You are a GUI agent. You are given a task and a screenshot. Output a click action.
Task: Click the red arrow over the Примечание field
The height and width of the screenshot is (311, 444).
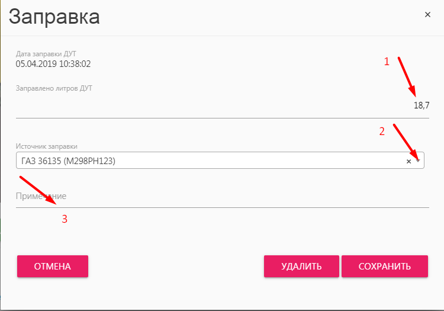[38, 190]
